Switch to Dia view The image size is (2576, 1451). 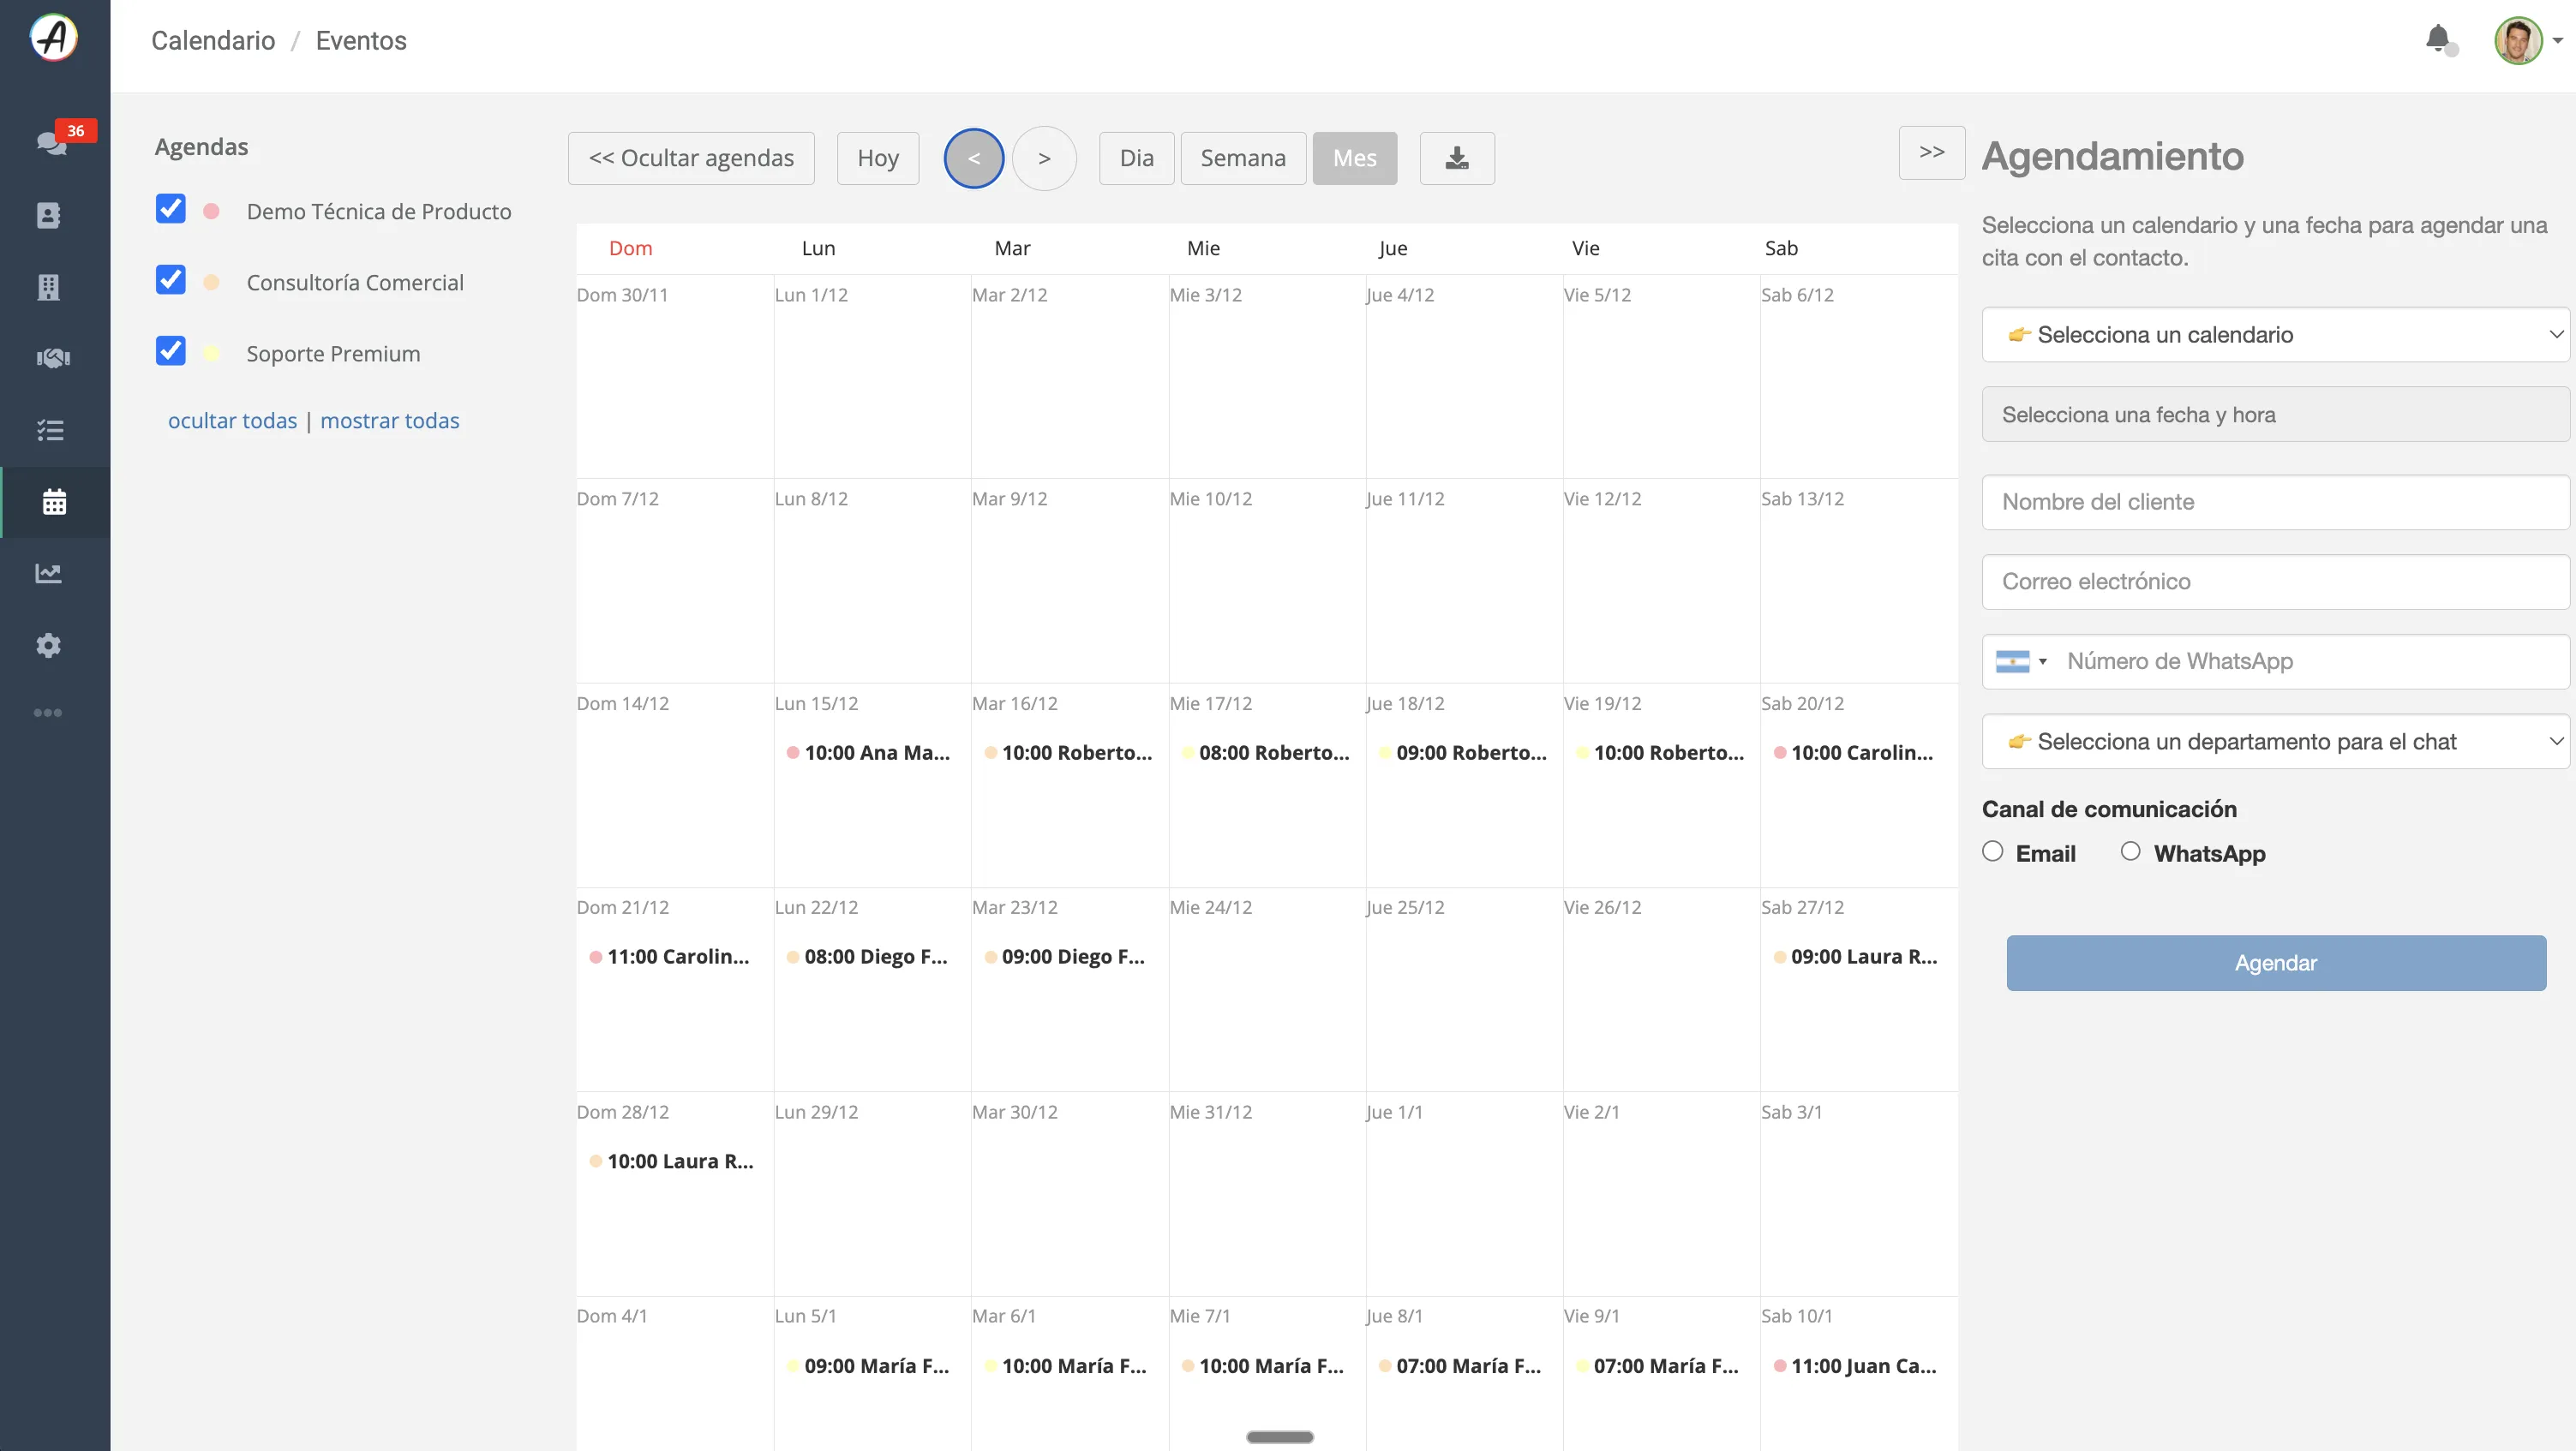tap(1136, 158)
